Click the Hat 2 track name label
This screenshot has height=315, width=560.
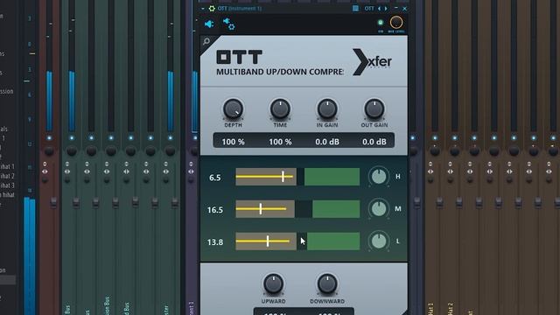tap(451, 309)
